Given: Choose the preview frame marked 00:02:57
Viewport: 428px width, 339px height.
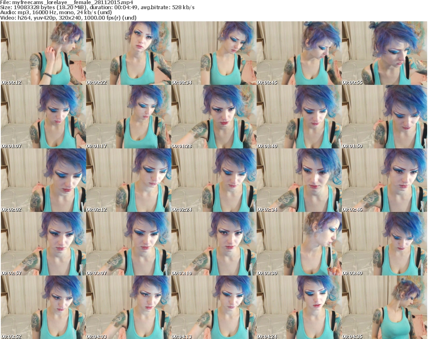Looking at the screenshot, I should (x=43, y=244).
